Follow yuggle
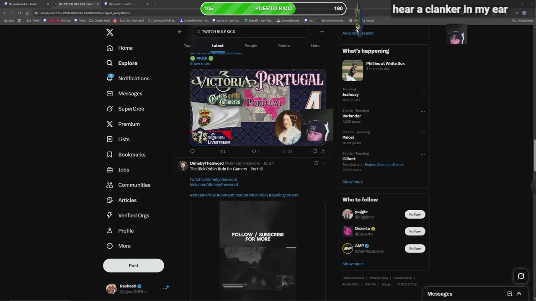This screenshot has height=301, width=536. click(415, 214)
